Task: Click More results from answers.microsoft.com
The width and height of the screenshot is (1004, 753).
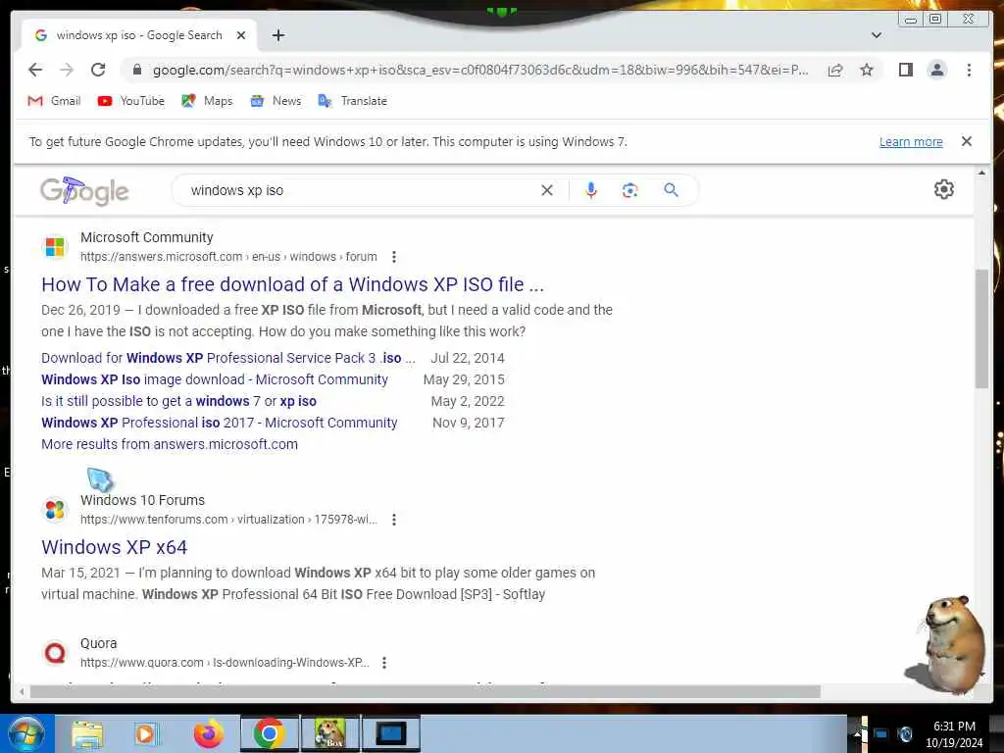Action: pos(170,444)
